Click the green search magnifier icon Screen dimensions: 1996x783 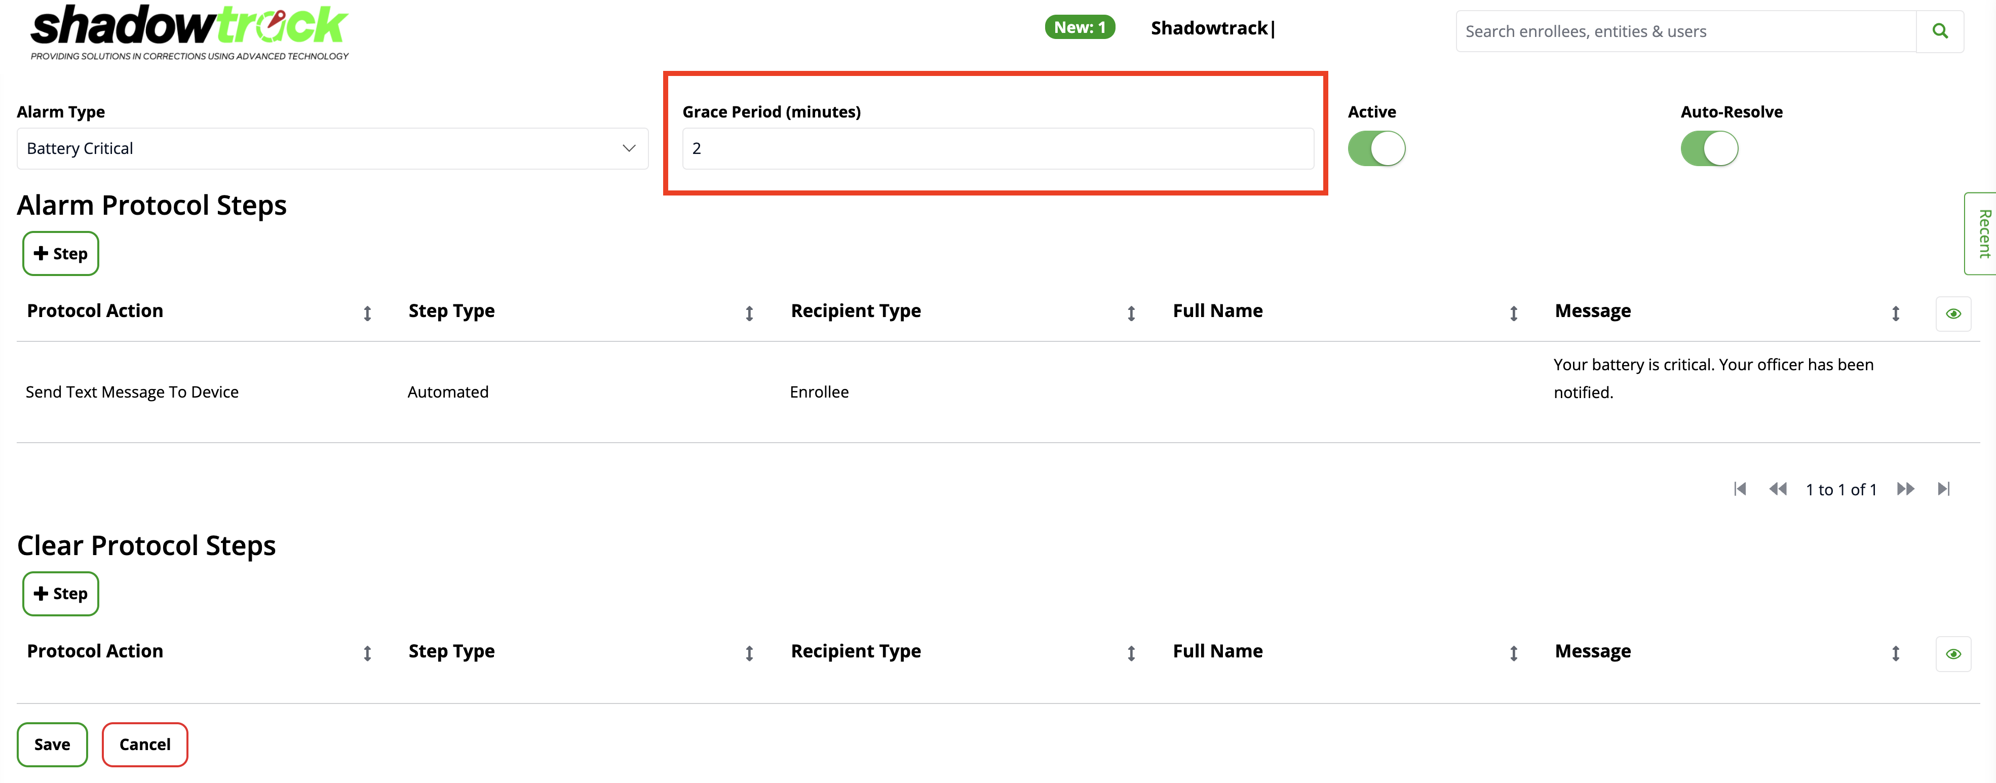[x=1939, y=31]
